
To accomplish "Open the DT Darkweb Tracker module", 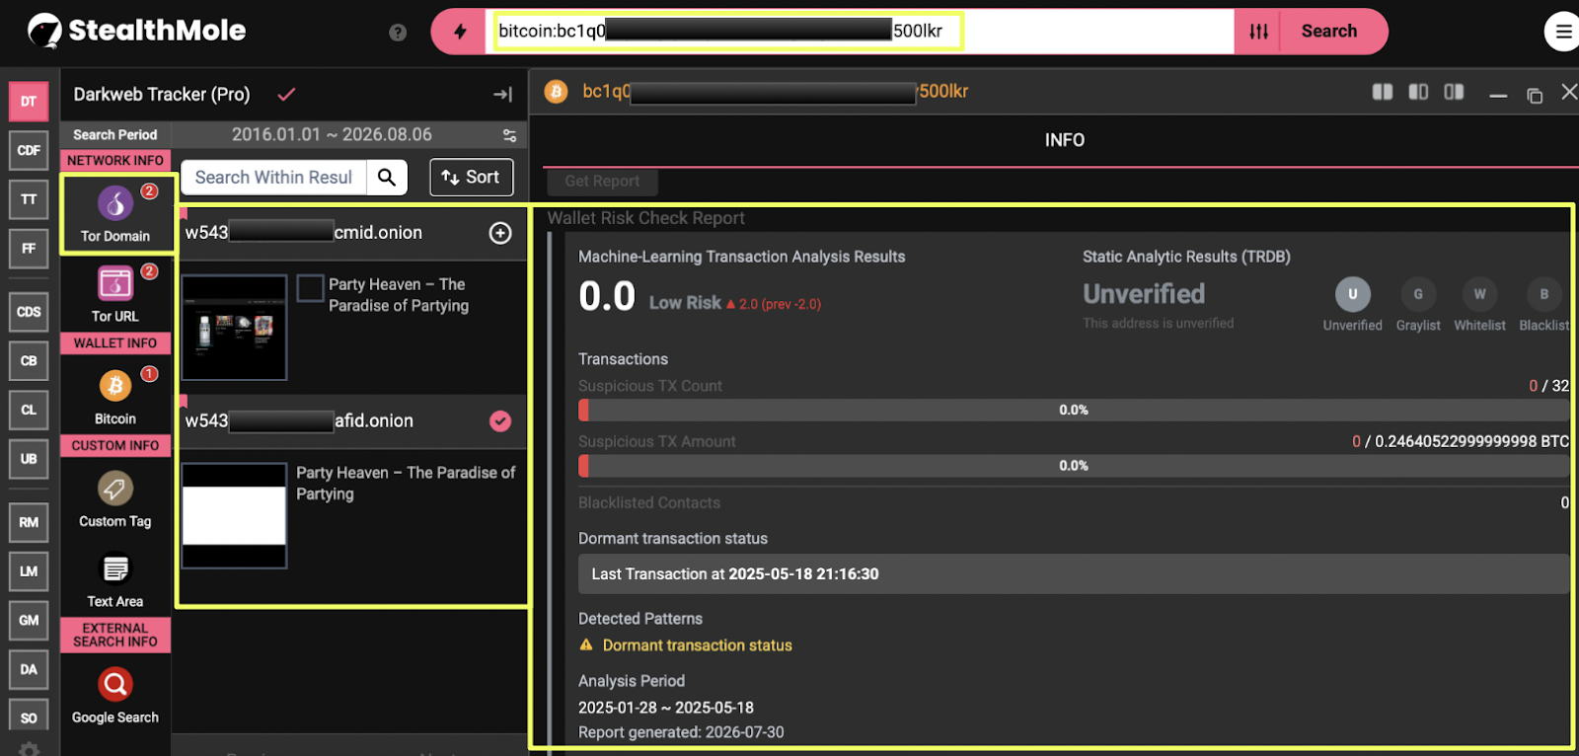I will pyautogui.click(x=29, y=101).
